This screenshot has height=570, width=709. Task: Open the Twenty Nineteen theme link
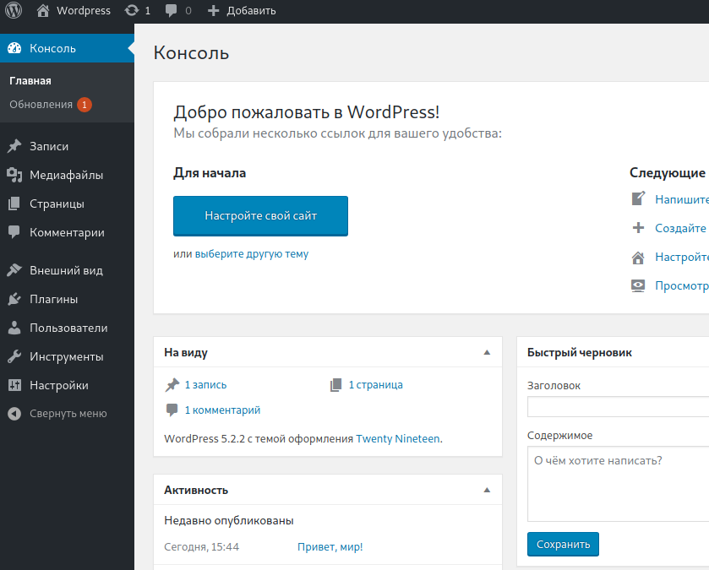[x=398, y=438]
